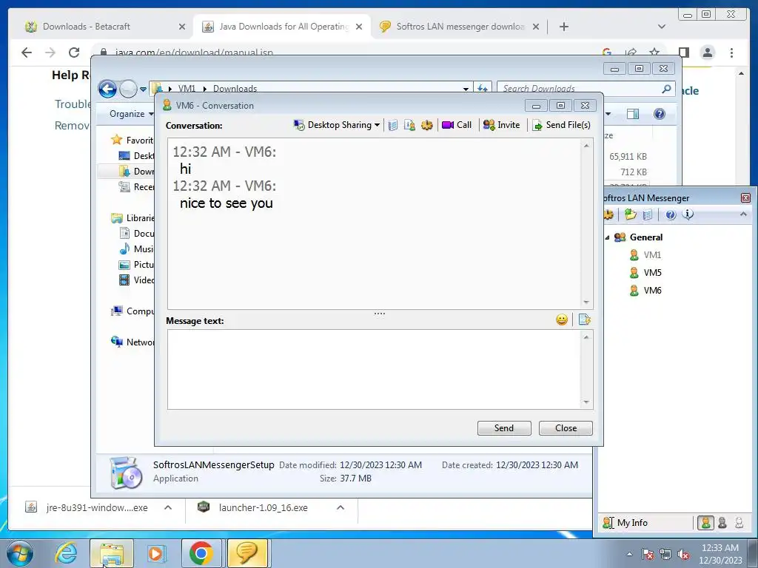
Task: Collapse Softros Messenger toolbar with chevron
Action: tap(743, 214)
